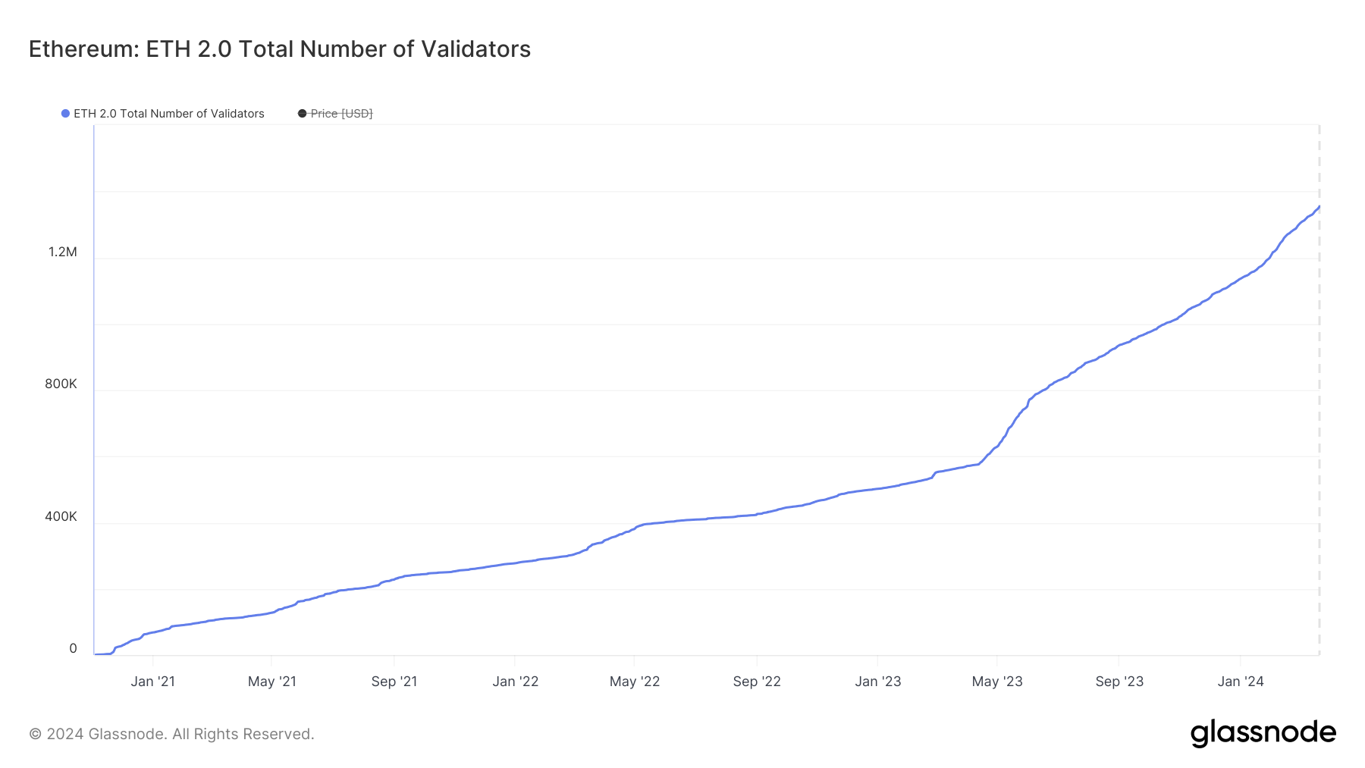Click the dark Price legend dot
The height and width of the screenshot is (768, 1365).
click(302, 114)
